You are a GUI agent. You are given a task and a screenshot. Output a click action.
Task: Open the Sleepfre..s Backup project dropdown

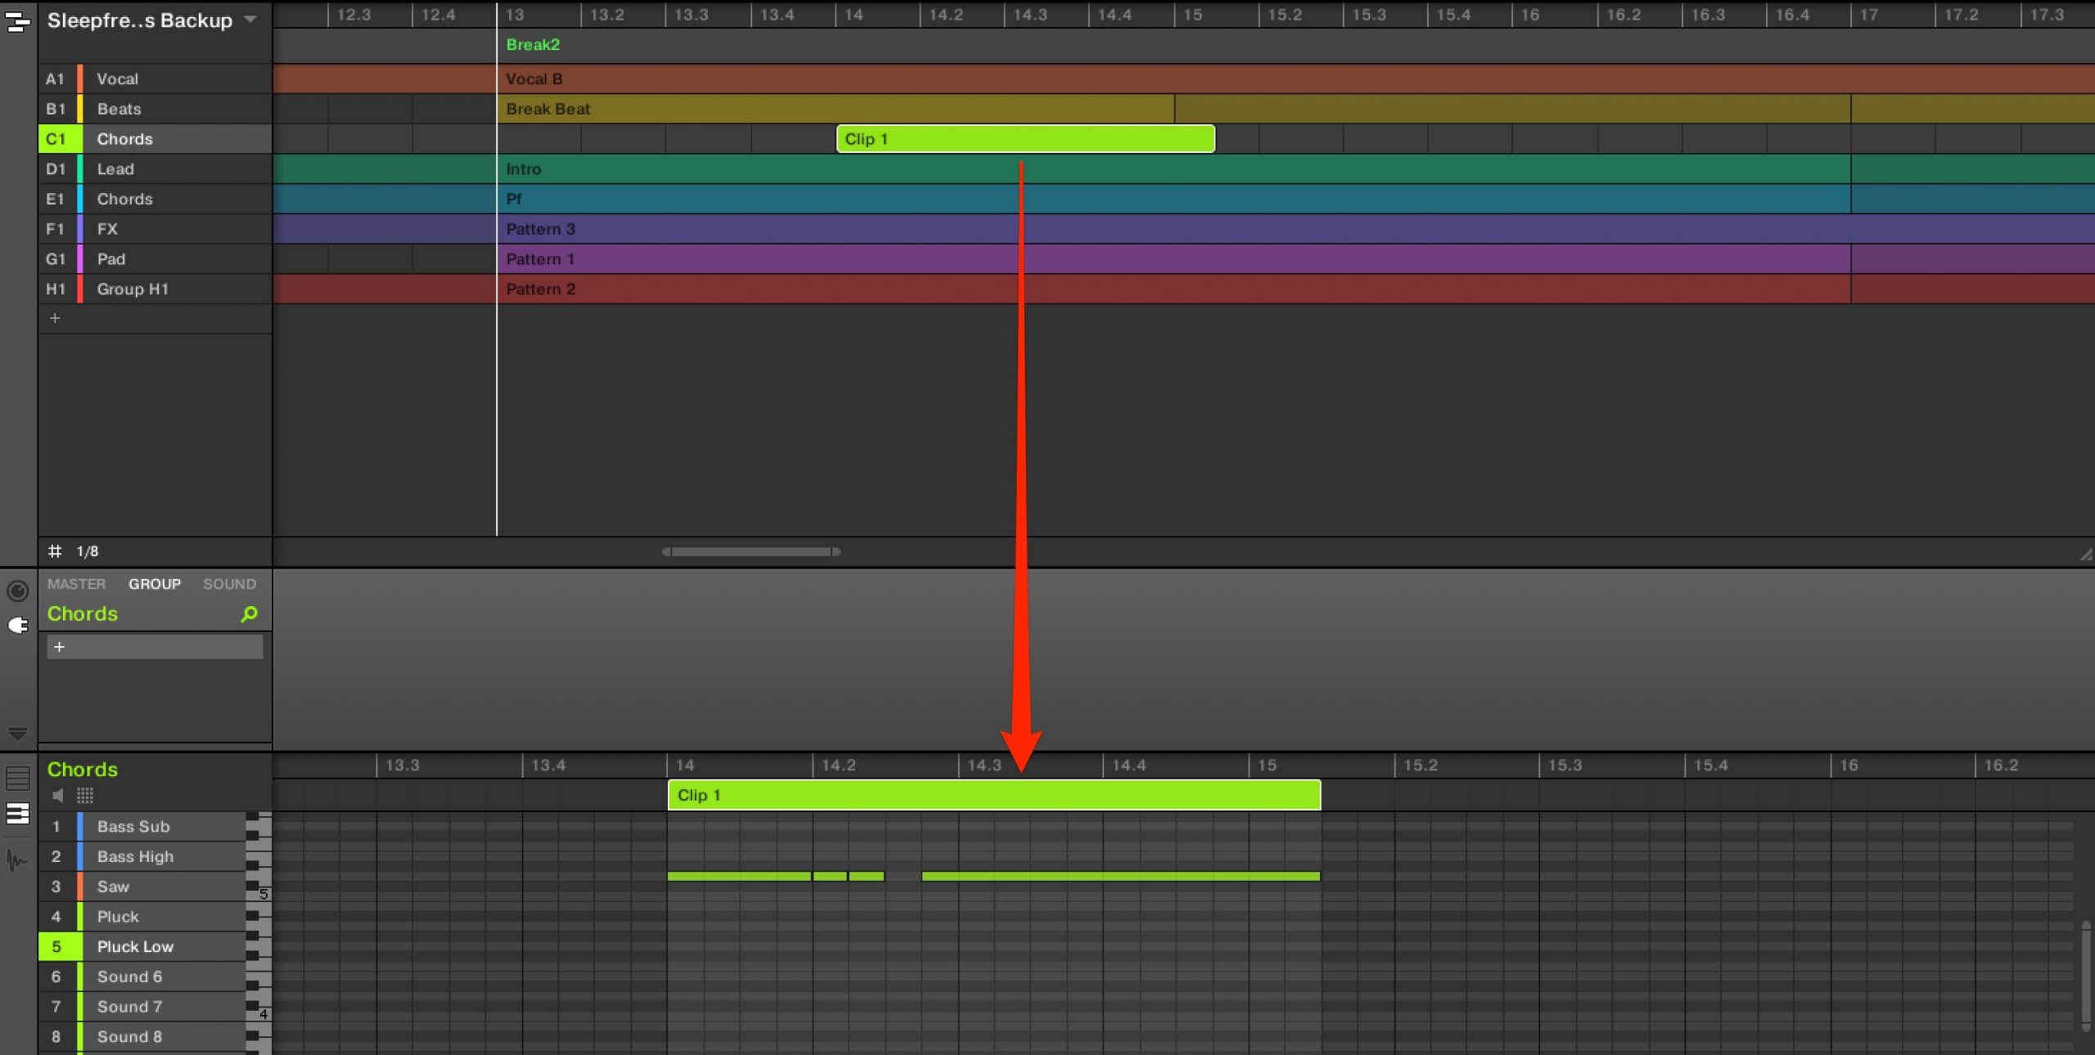[x=250, y=19]
